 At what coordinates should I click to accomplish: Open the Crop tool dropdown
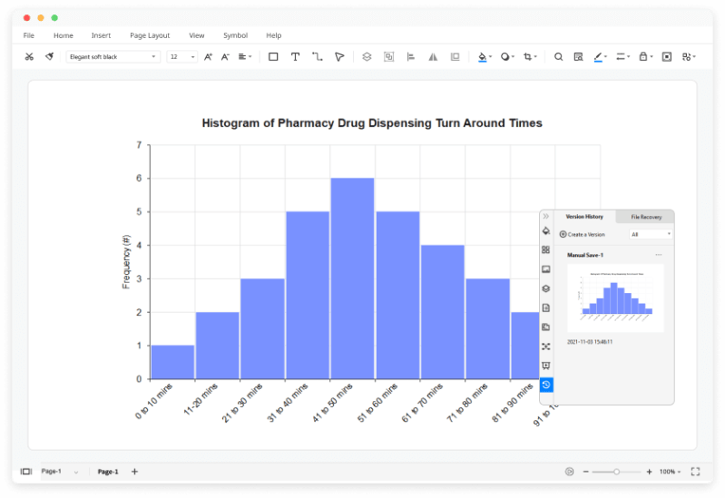point(530,56)
